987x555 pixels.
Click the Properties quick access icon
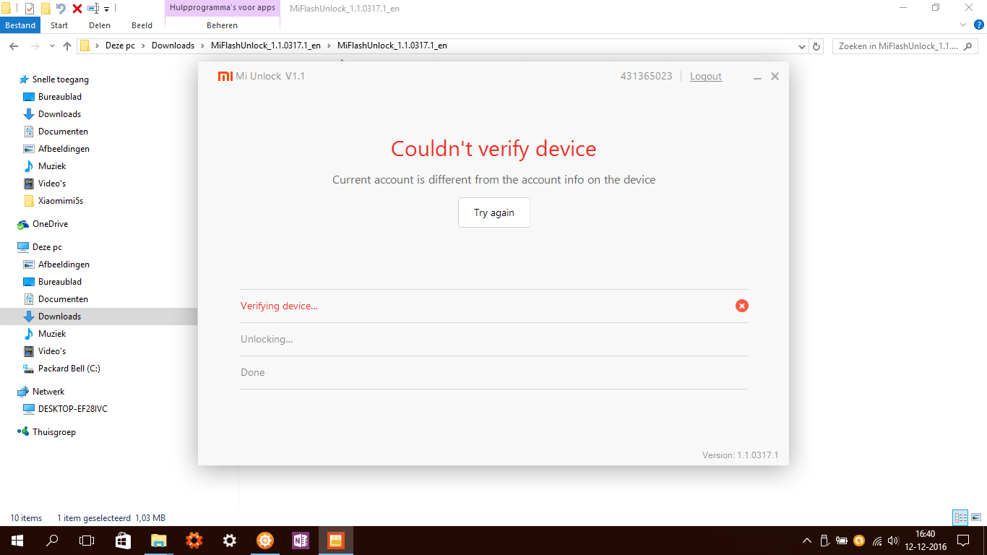point(30,9)
